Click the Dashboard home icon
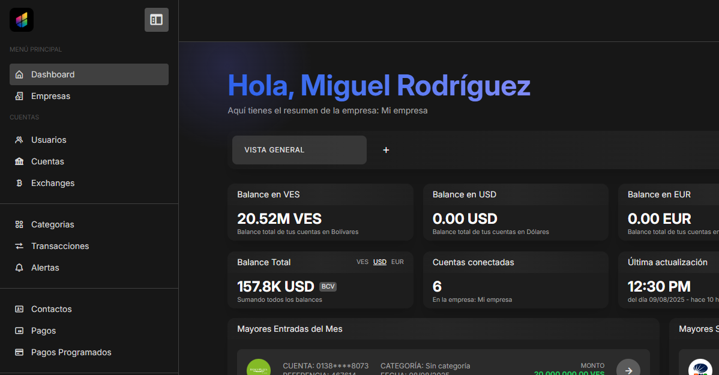This screenshot has width=719, height=375. click(x=19, y=74)
